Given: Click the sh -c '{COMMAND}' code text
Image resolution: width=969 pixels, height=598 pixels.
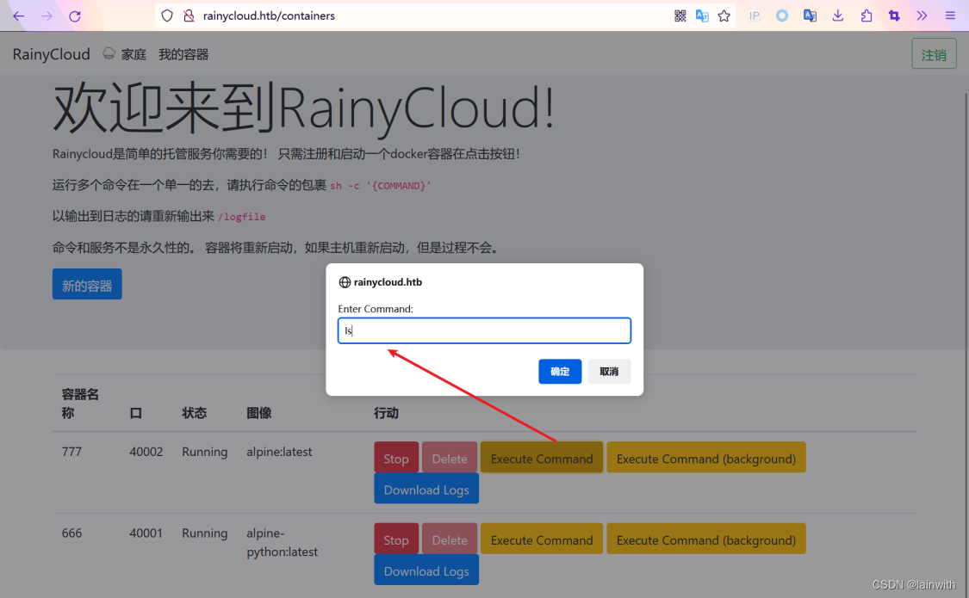Looking at the screenshot, I should point(380,186).
